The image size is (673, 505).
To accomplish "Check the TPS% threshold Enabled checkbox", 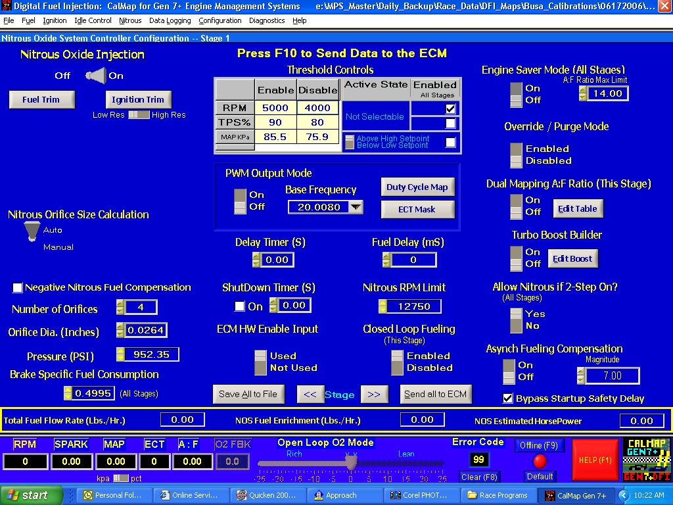I will click(x=450, y=123).
